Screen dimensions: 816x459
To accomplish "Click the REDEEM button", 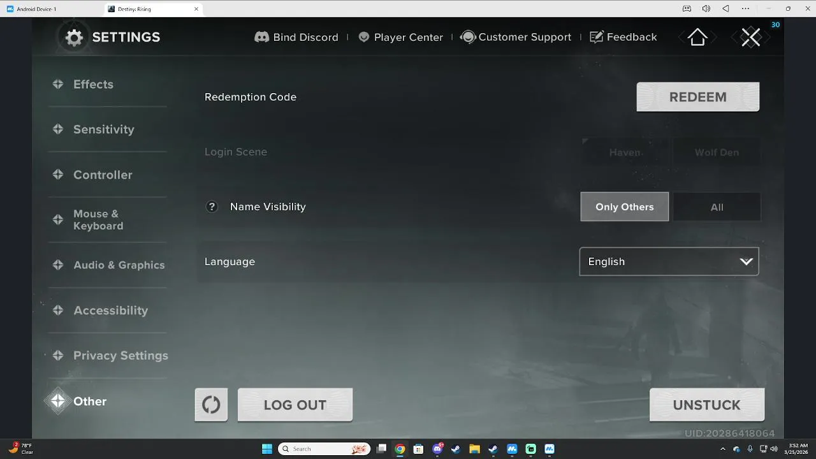I will pyautogui.click(x=697, y=97).
